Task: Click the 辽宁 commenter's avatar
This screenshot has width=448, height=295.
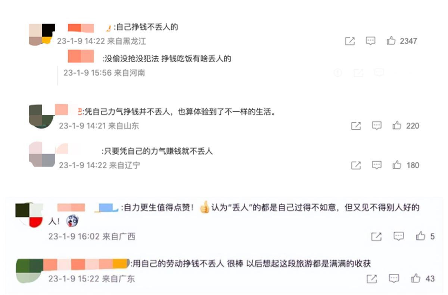Action: click(x=42, y=154)
